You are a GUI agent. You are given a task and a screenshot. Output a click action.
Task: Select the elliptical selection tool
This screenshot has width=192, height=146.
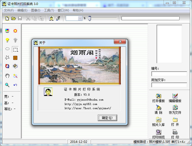(x=7, y=49)
